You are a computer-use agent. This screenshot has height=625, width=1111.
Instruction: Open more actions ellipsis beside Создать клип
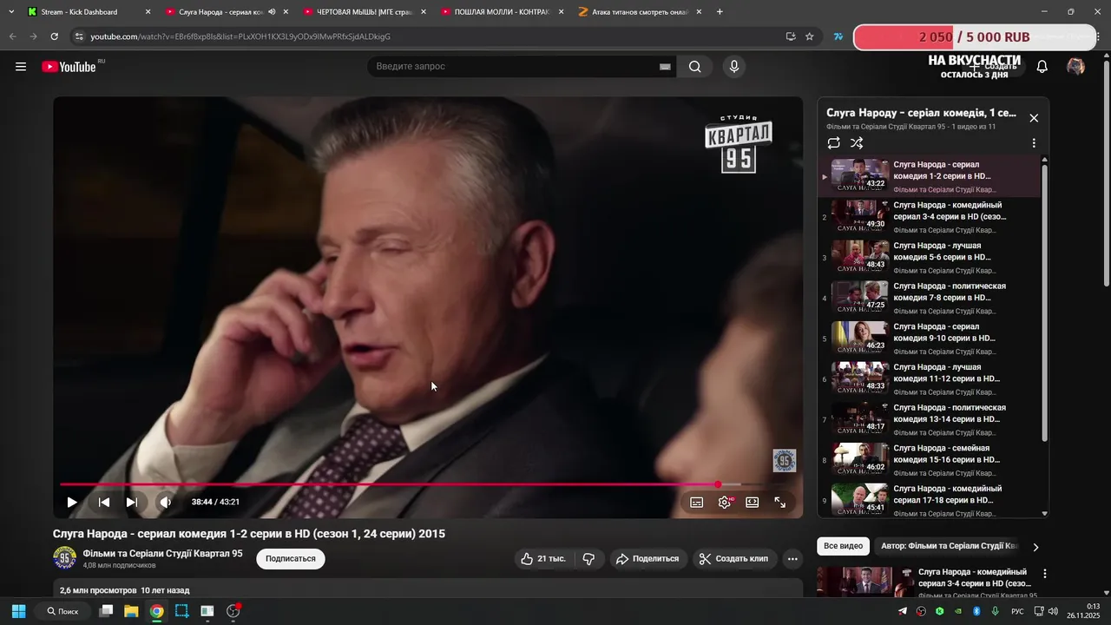point(792,559)
